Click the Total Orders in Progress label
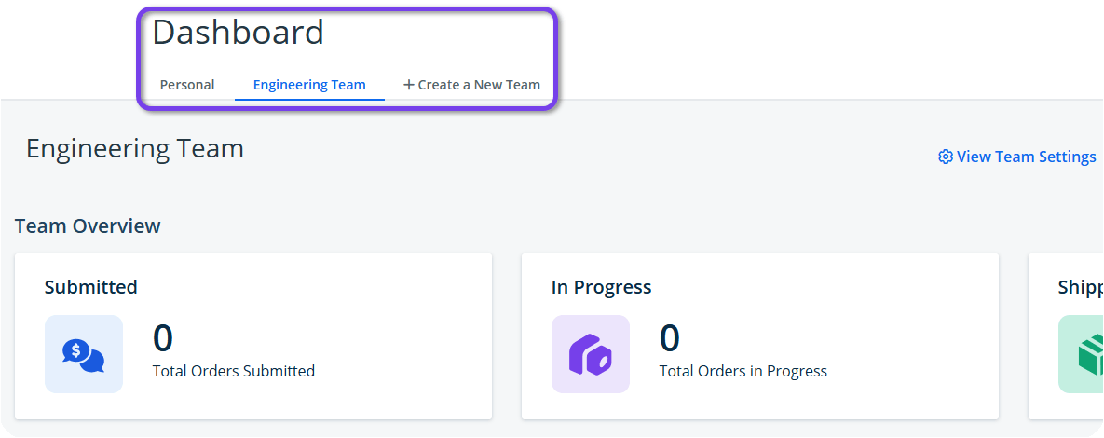The height and width of the screenshot is (438, 1104). click(743, 371)
